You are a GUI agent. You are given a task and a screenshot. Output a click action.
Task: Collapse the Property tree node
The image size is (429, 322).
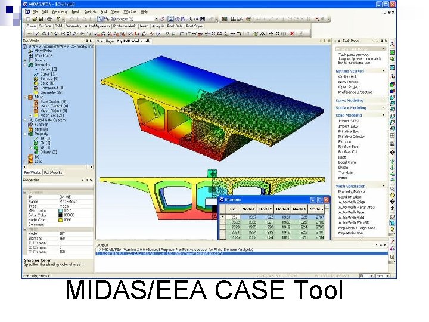point(25,134)
